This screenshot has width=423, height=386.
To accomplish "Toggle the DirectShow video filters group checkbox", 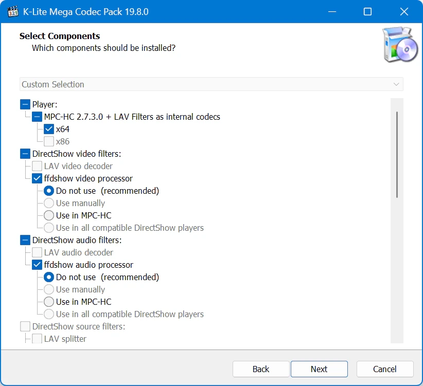I will (x=25, y=154).
